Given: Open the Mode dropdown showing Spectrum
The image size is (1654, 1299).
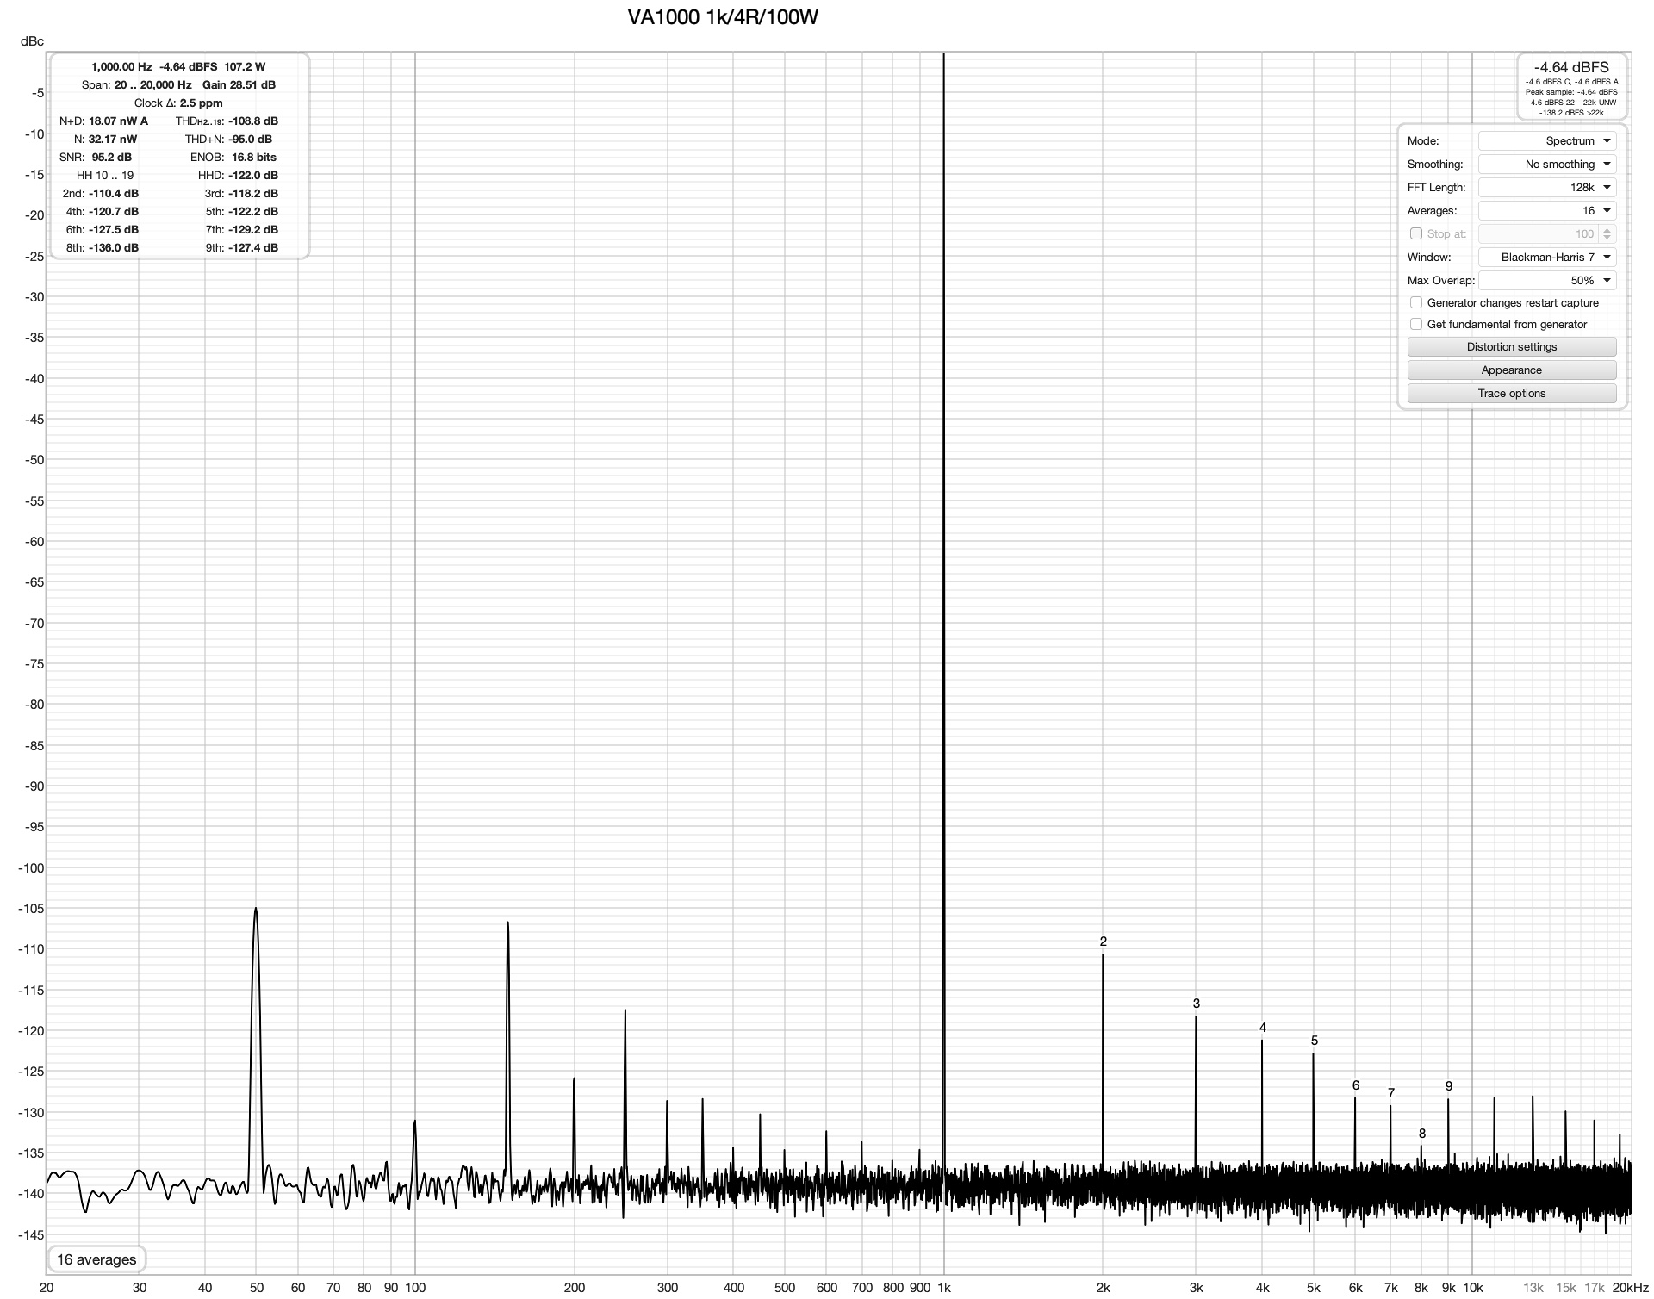Looking at the screenshot, I should 1546,140.
